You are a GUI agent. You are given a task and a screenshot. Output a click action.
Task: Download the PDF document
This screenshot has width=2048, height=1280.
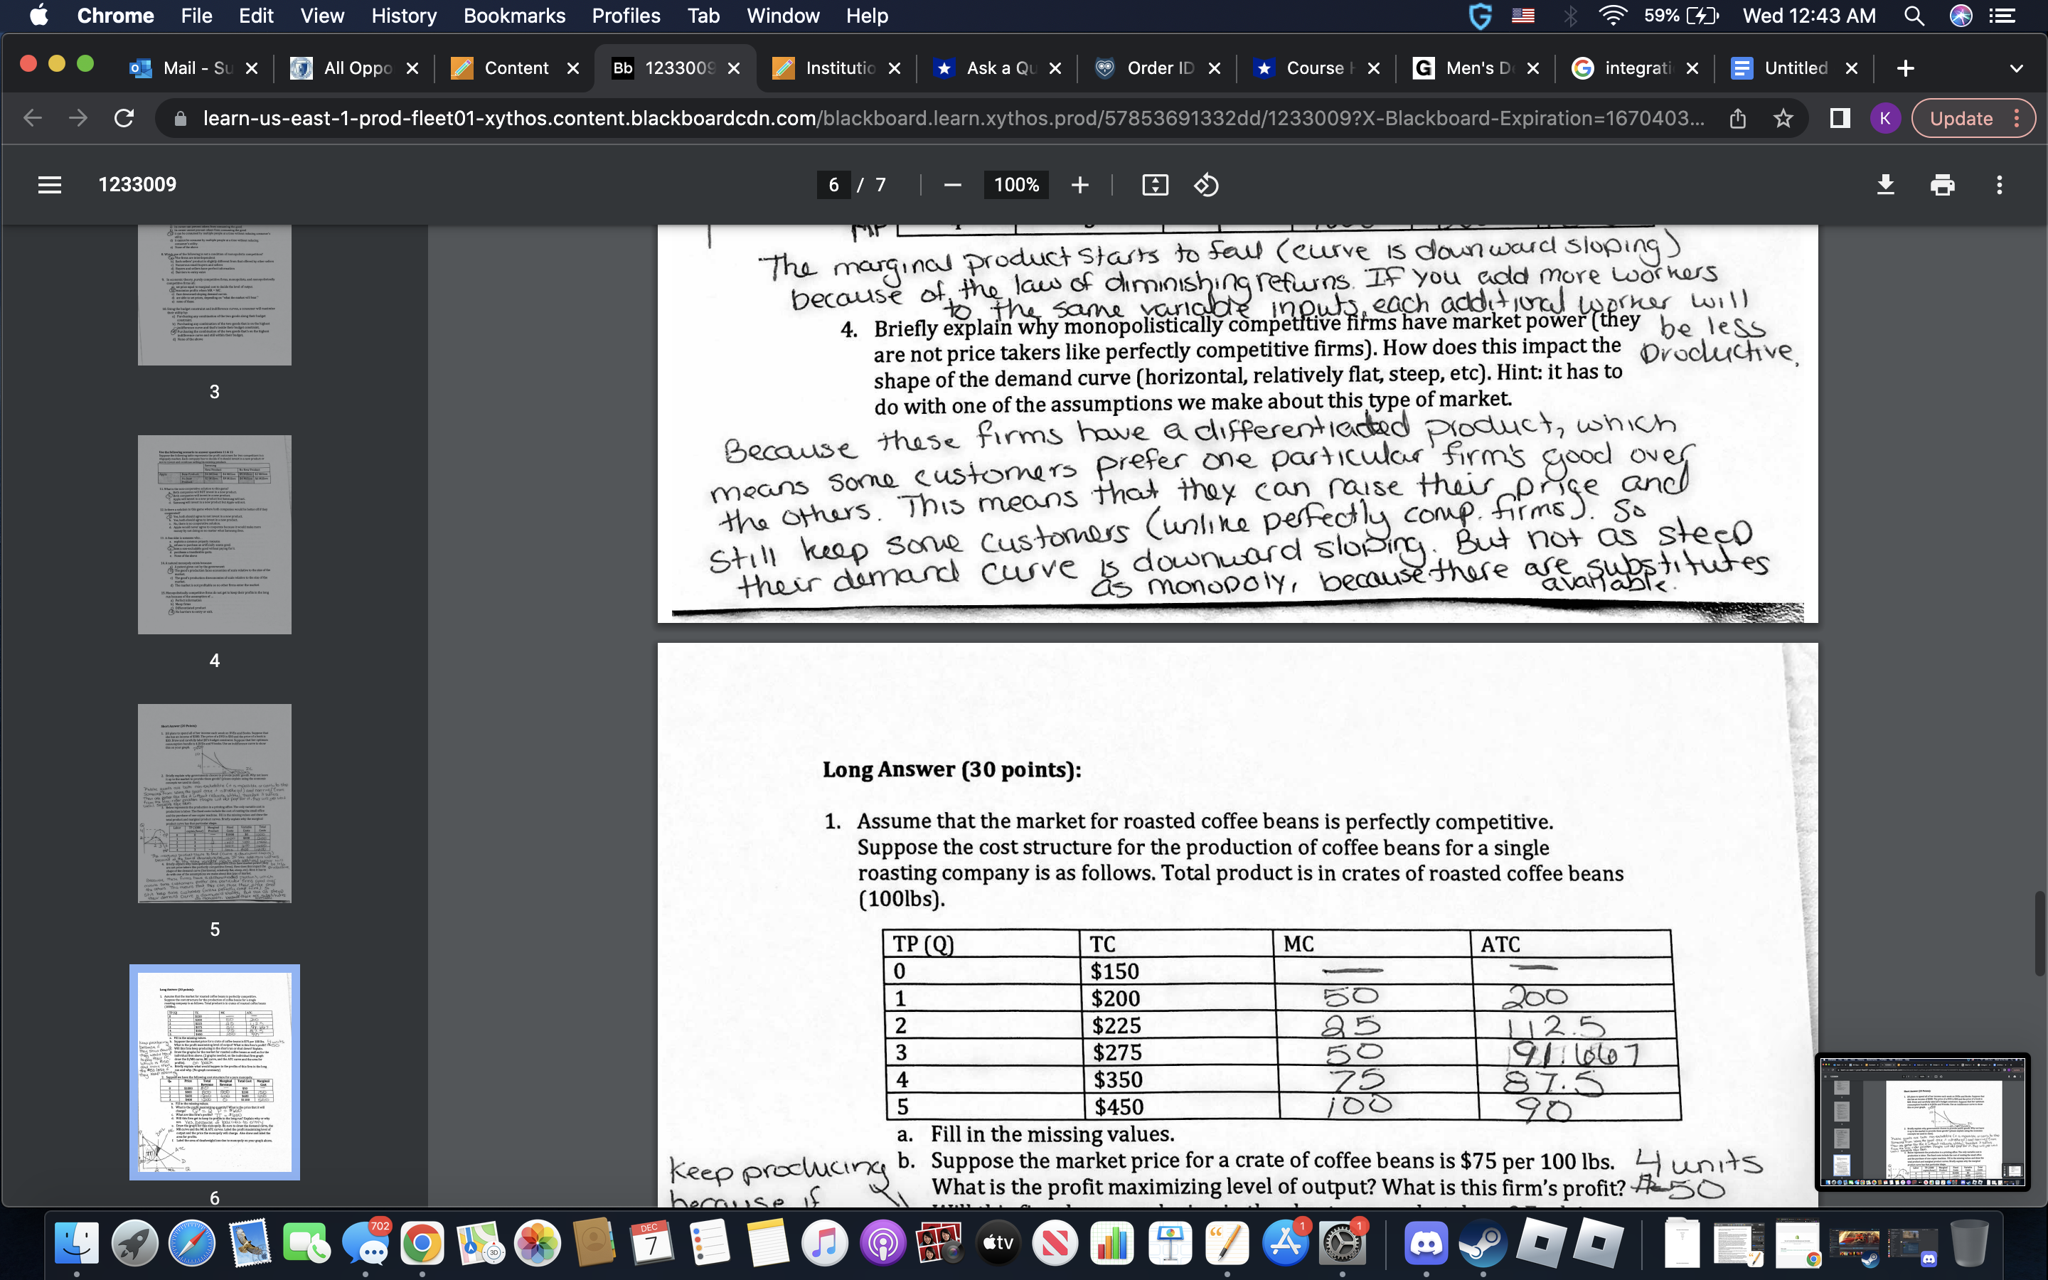click(x=1887, y=185)
